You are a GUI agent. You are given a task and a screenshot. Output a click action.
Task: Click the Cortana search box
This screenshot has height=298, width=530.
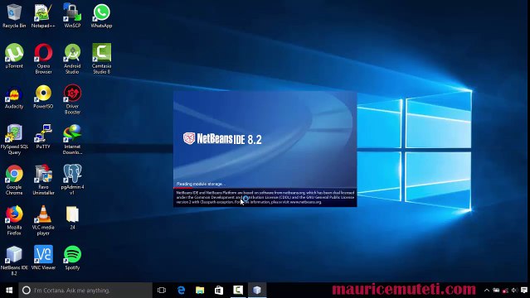pos(85,291)
